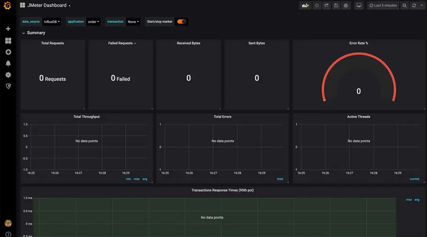Save the dashboard with the disk icon
The height and width of the screenshot is (237, 427).
point(336,6)
